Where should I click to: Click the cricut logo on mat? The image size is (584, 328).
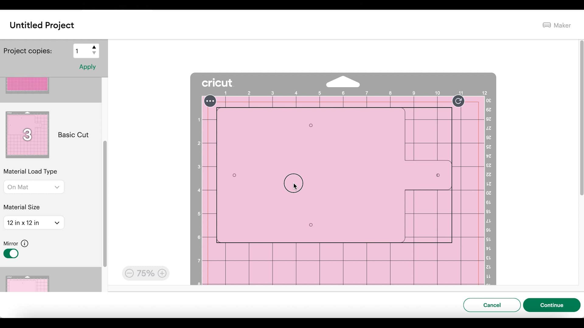(217, 83)
